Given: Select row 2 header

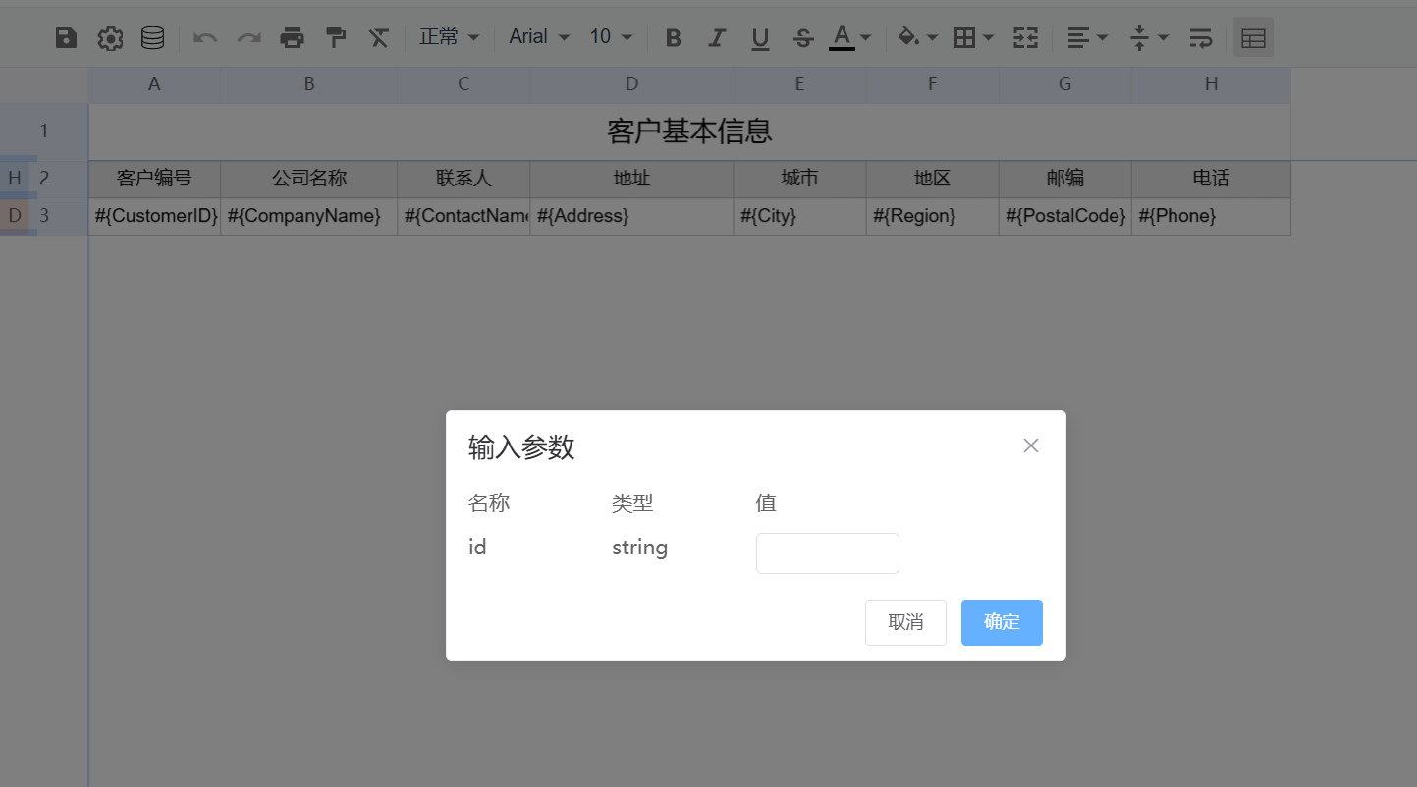Looking at the screenshot, I should tap(44, 179).
